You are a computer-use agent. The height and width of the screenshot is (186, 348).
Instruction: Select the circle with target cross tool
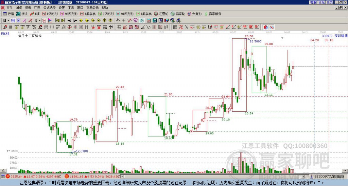(x=69, y=27)
